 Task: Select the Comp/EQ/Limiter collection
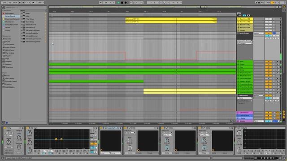point(12,25)
